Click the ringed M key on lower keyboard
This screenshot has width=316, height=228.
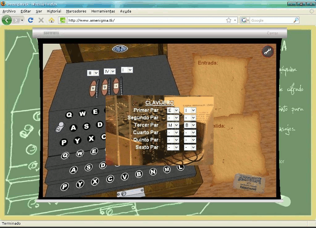[x=167, y=169]
